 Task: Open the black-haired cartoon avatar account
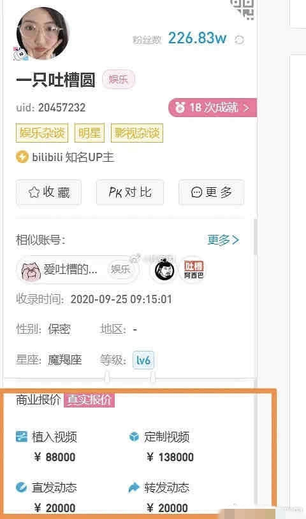click(x=164, y=270)
